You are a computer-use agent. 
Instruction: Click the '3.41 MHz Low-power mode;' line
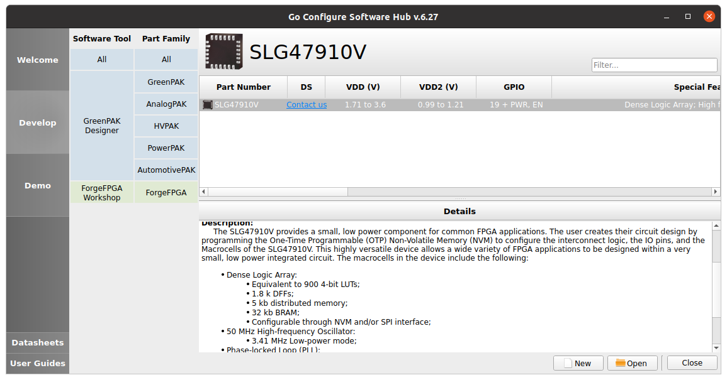(304, 341)
